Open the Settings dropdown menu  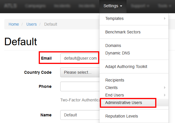[x=113, y=6]
